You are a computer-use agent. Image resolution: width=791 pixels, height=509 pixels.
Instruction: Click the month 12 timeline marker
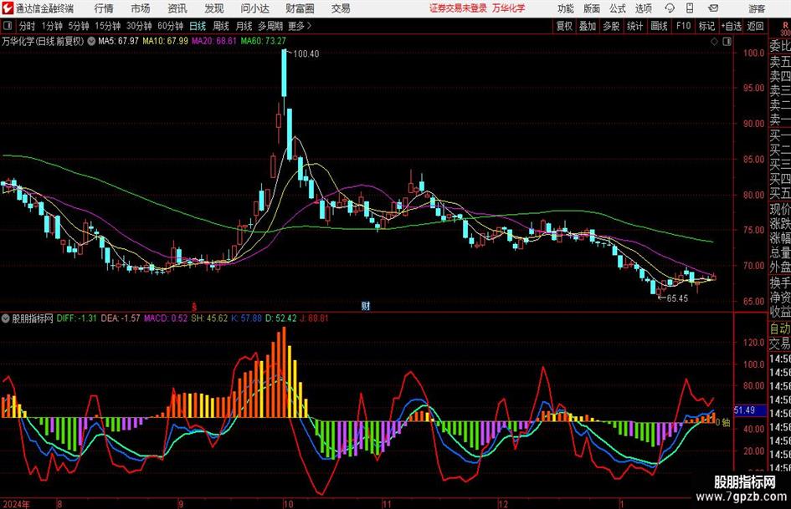pyautogui.click(x=503, y=504)
